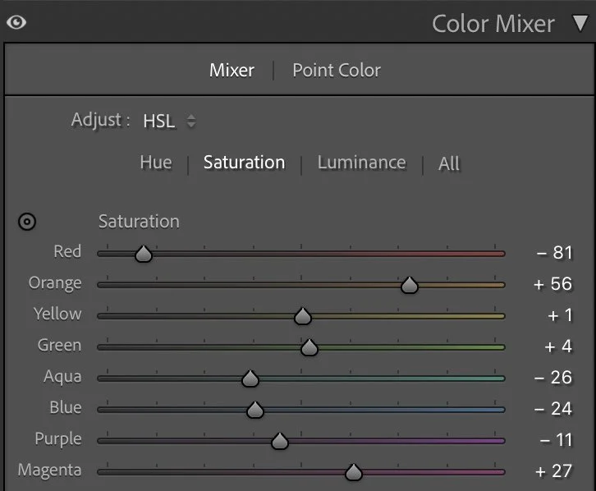Click the Aqua saturation slider knob

coord(250,379)
